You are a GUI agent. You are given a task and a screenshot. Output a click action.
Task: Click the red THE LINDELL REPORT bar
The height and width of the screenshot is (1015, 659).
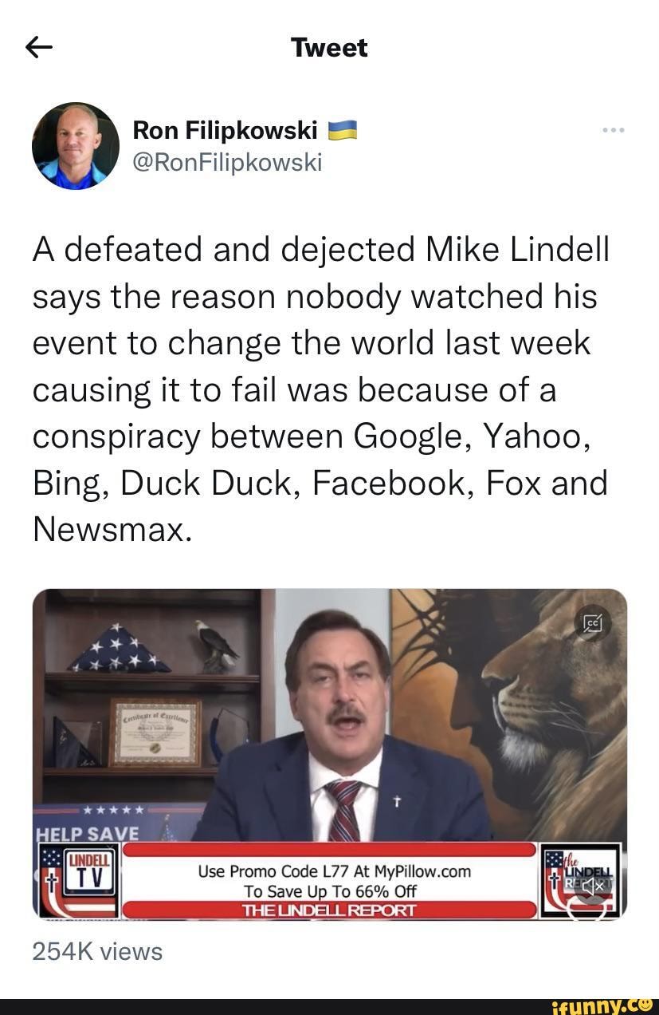pos(329,910)
